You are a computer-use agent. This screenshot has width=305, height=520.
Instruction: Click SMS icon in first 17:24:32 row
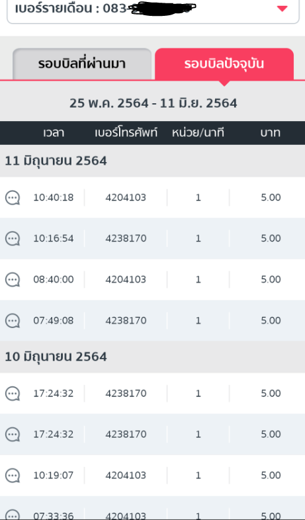(13, 394)
